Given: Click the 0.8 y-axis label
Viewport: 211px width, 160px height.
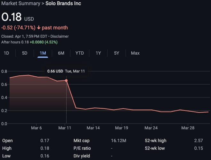Looking at the screenshot, I should click(4, 71).
